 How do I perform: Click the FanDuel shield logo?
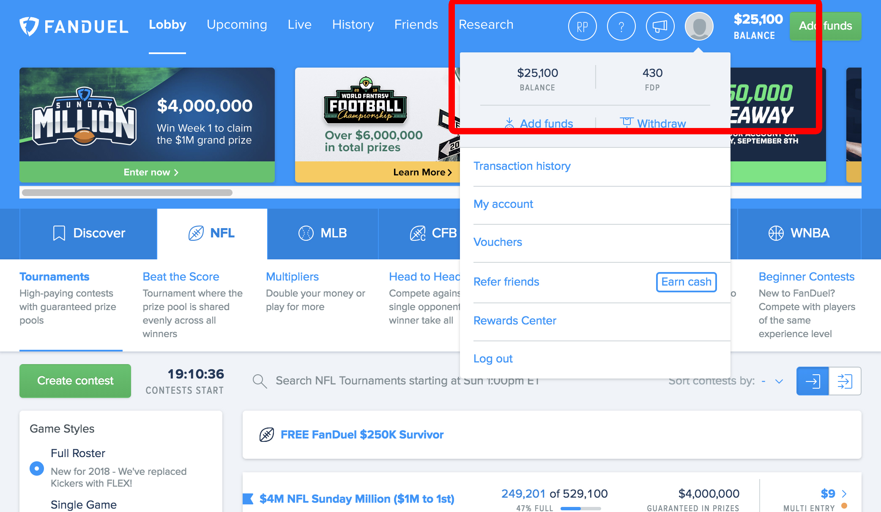tap(29, 26)
